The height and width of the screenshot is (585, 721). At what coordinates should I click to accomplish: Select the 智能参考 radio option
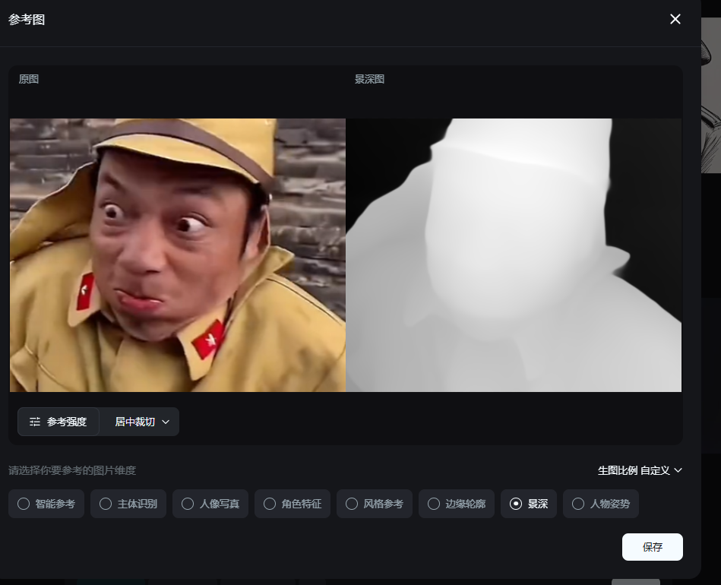tap(46, 504)
